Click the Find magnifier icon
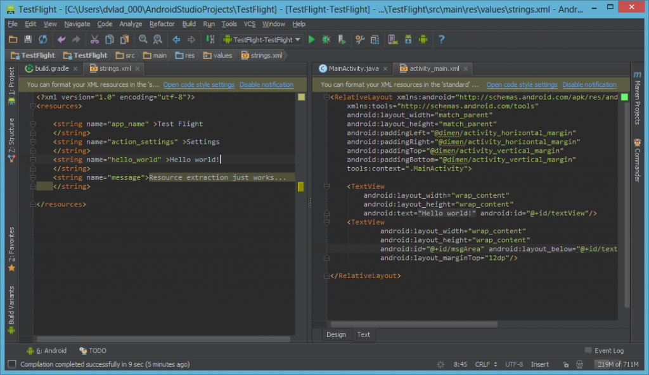The height and width of the screenshot is (375, 649). click(x=143, y=40)
